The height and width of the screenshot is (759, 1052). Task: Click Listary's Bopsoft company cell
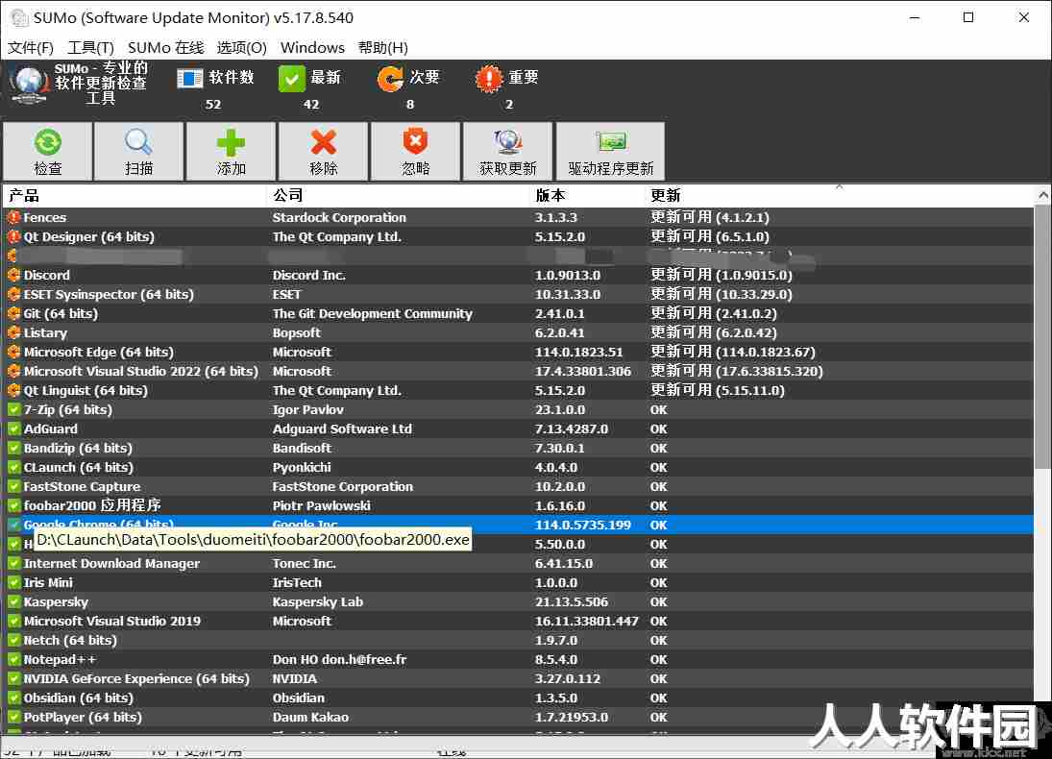pyautogui.click(x=297, y=332)
